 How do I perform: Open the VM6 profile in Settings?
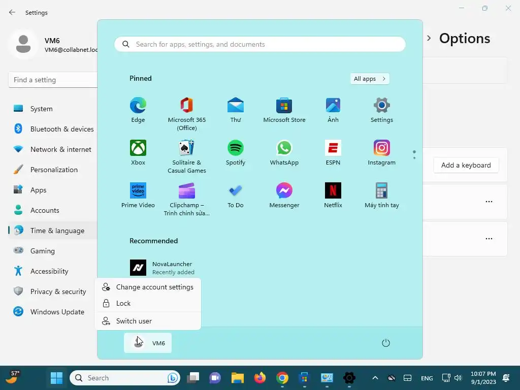coord(53,45)
